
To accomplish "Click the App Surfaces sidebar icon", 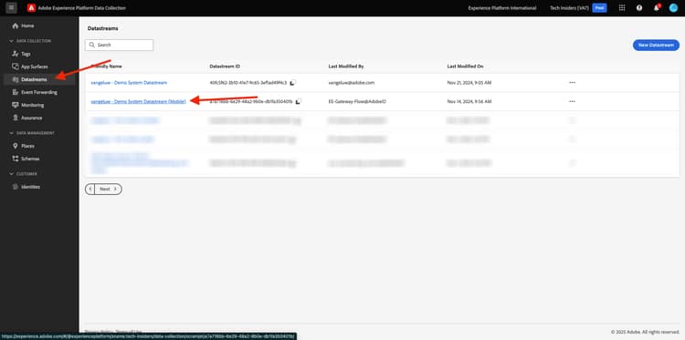I will [x=16, y=67].
